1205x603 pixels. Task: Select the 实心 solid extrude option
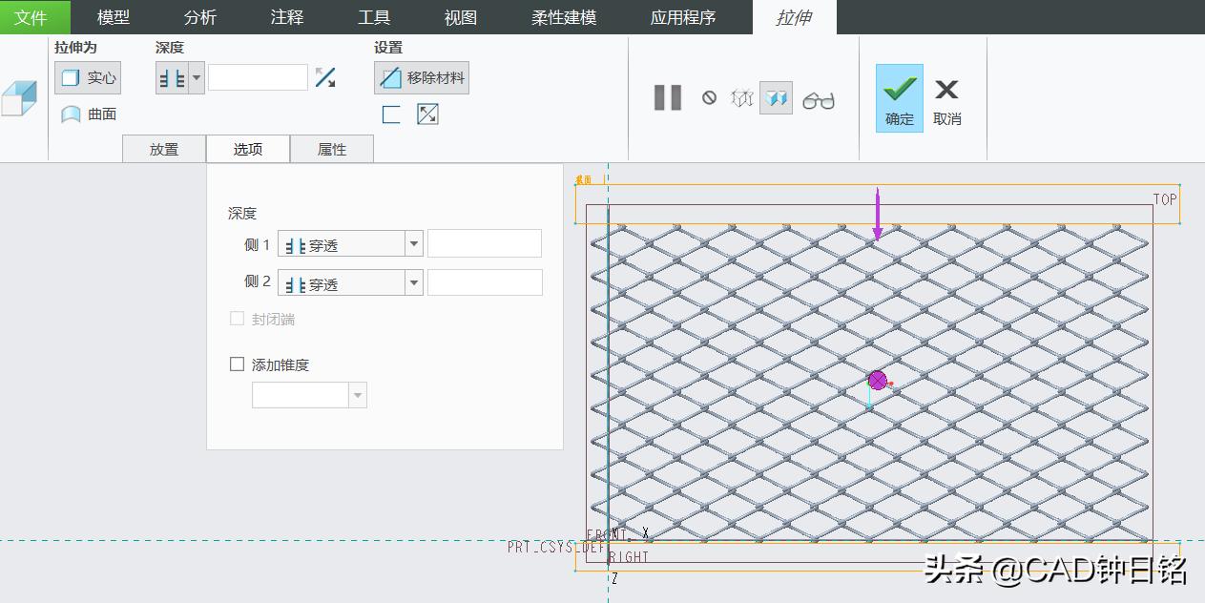click(87, 77)
